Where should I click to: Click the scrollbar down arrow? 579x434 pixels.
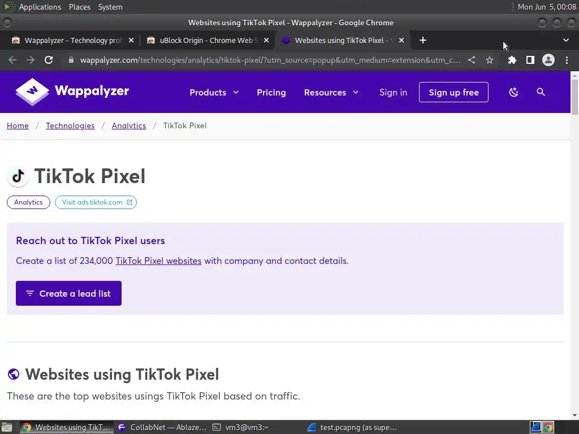[x=574, y=415]
